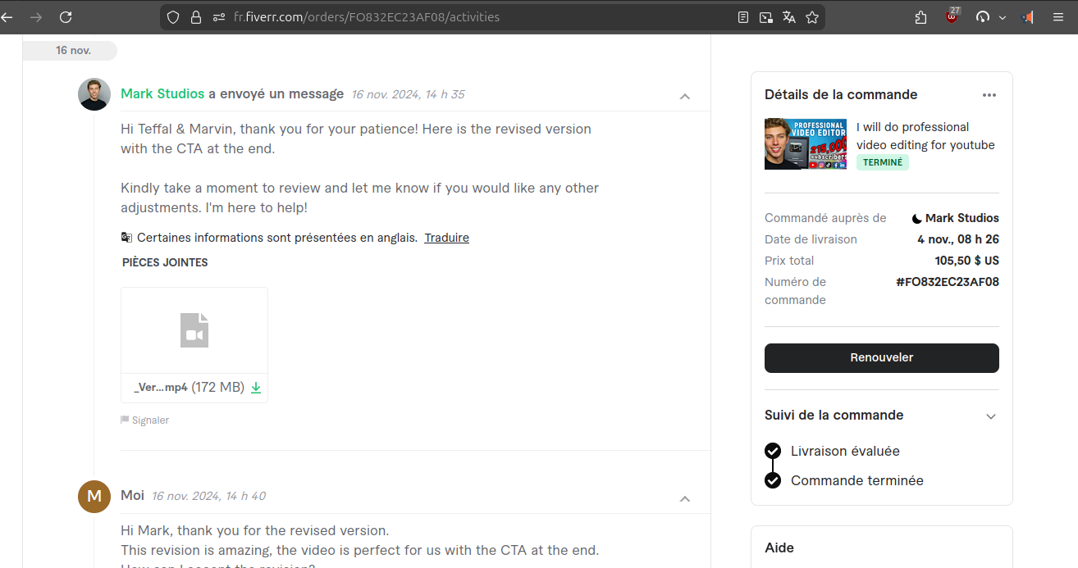Expand the Suivi de la commande section

pos(990,416)
